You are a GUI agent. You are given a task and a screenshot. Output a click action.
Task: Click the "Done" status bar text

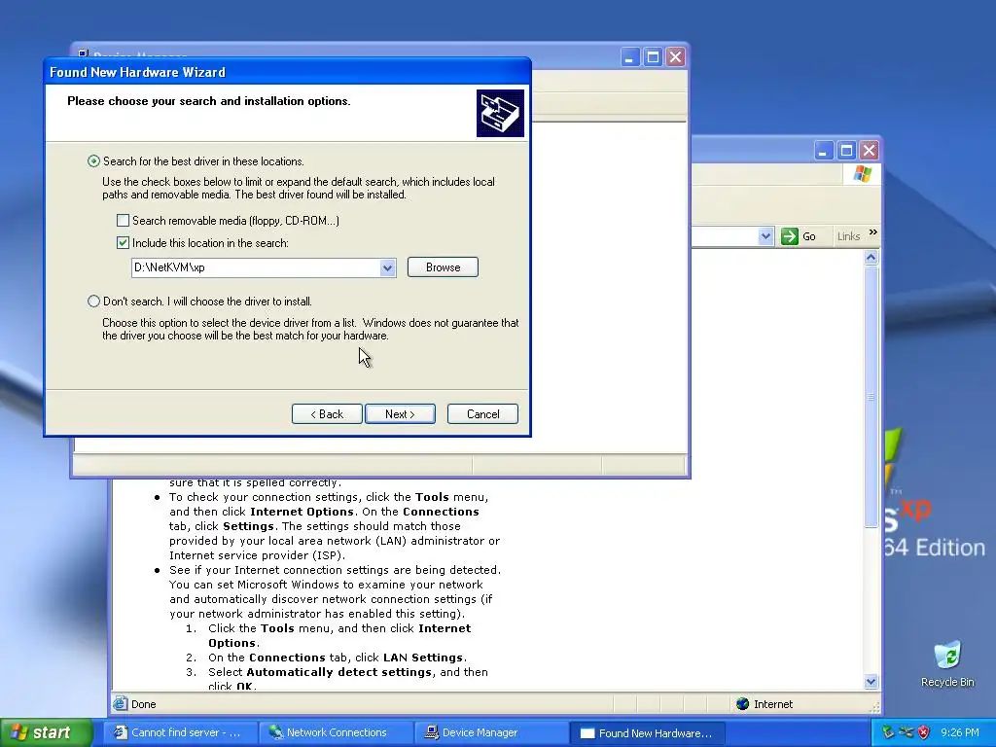[x=144, y=704]
